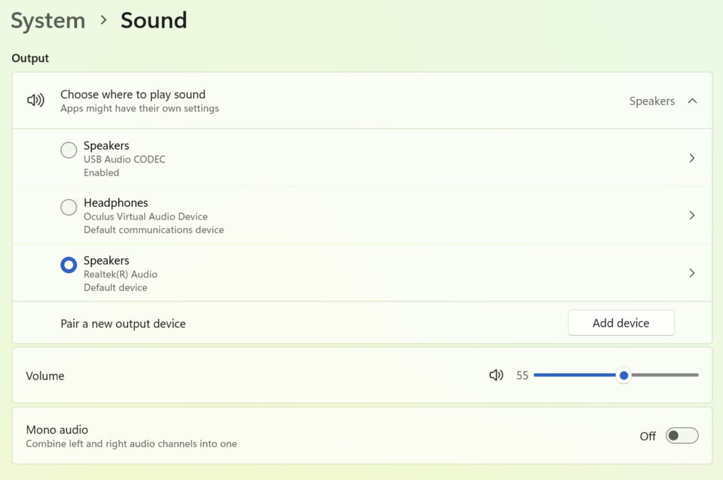This screenshot has width=723, height=480.
Task: Go back to the System breadcrumb
Action: pyautogui.click(x=48, y=20)
